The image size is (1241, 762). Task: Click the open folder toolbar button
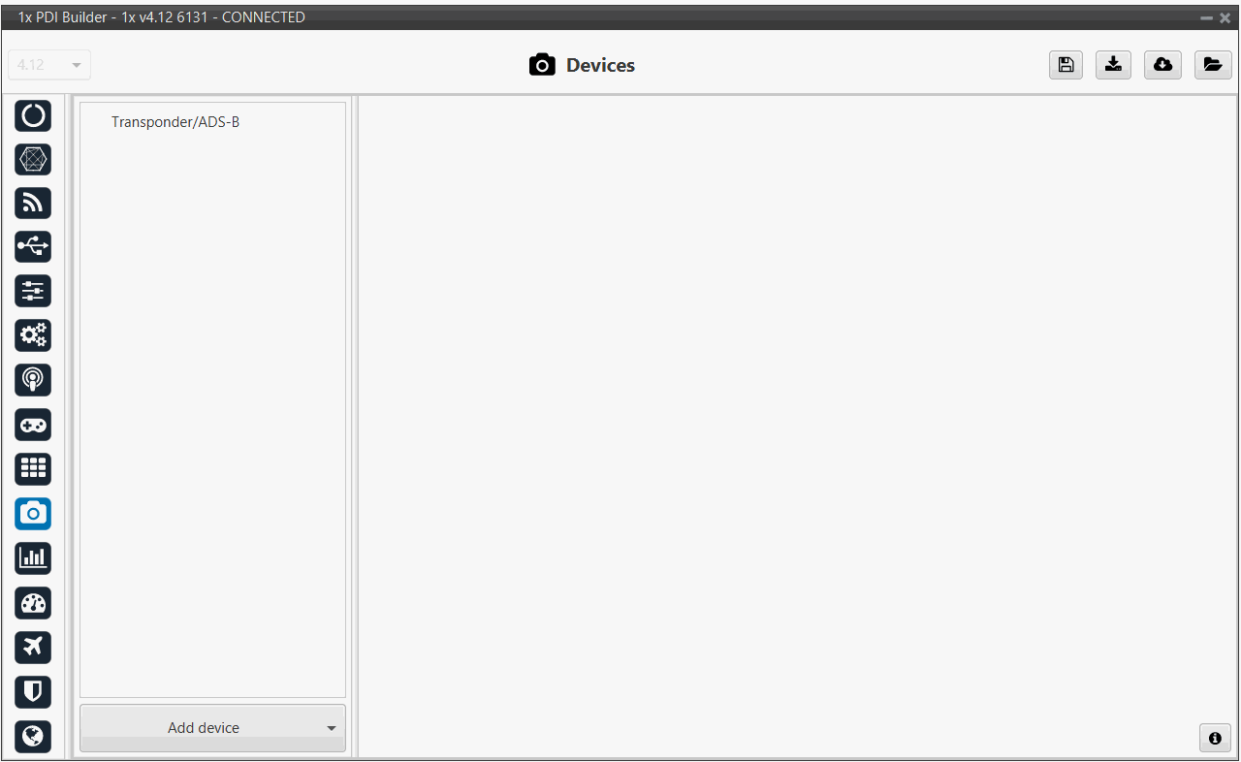(x=1213, y=65)
